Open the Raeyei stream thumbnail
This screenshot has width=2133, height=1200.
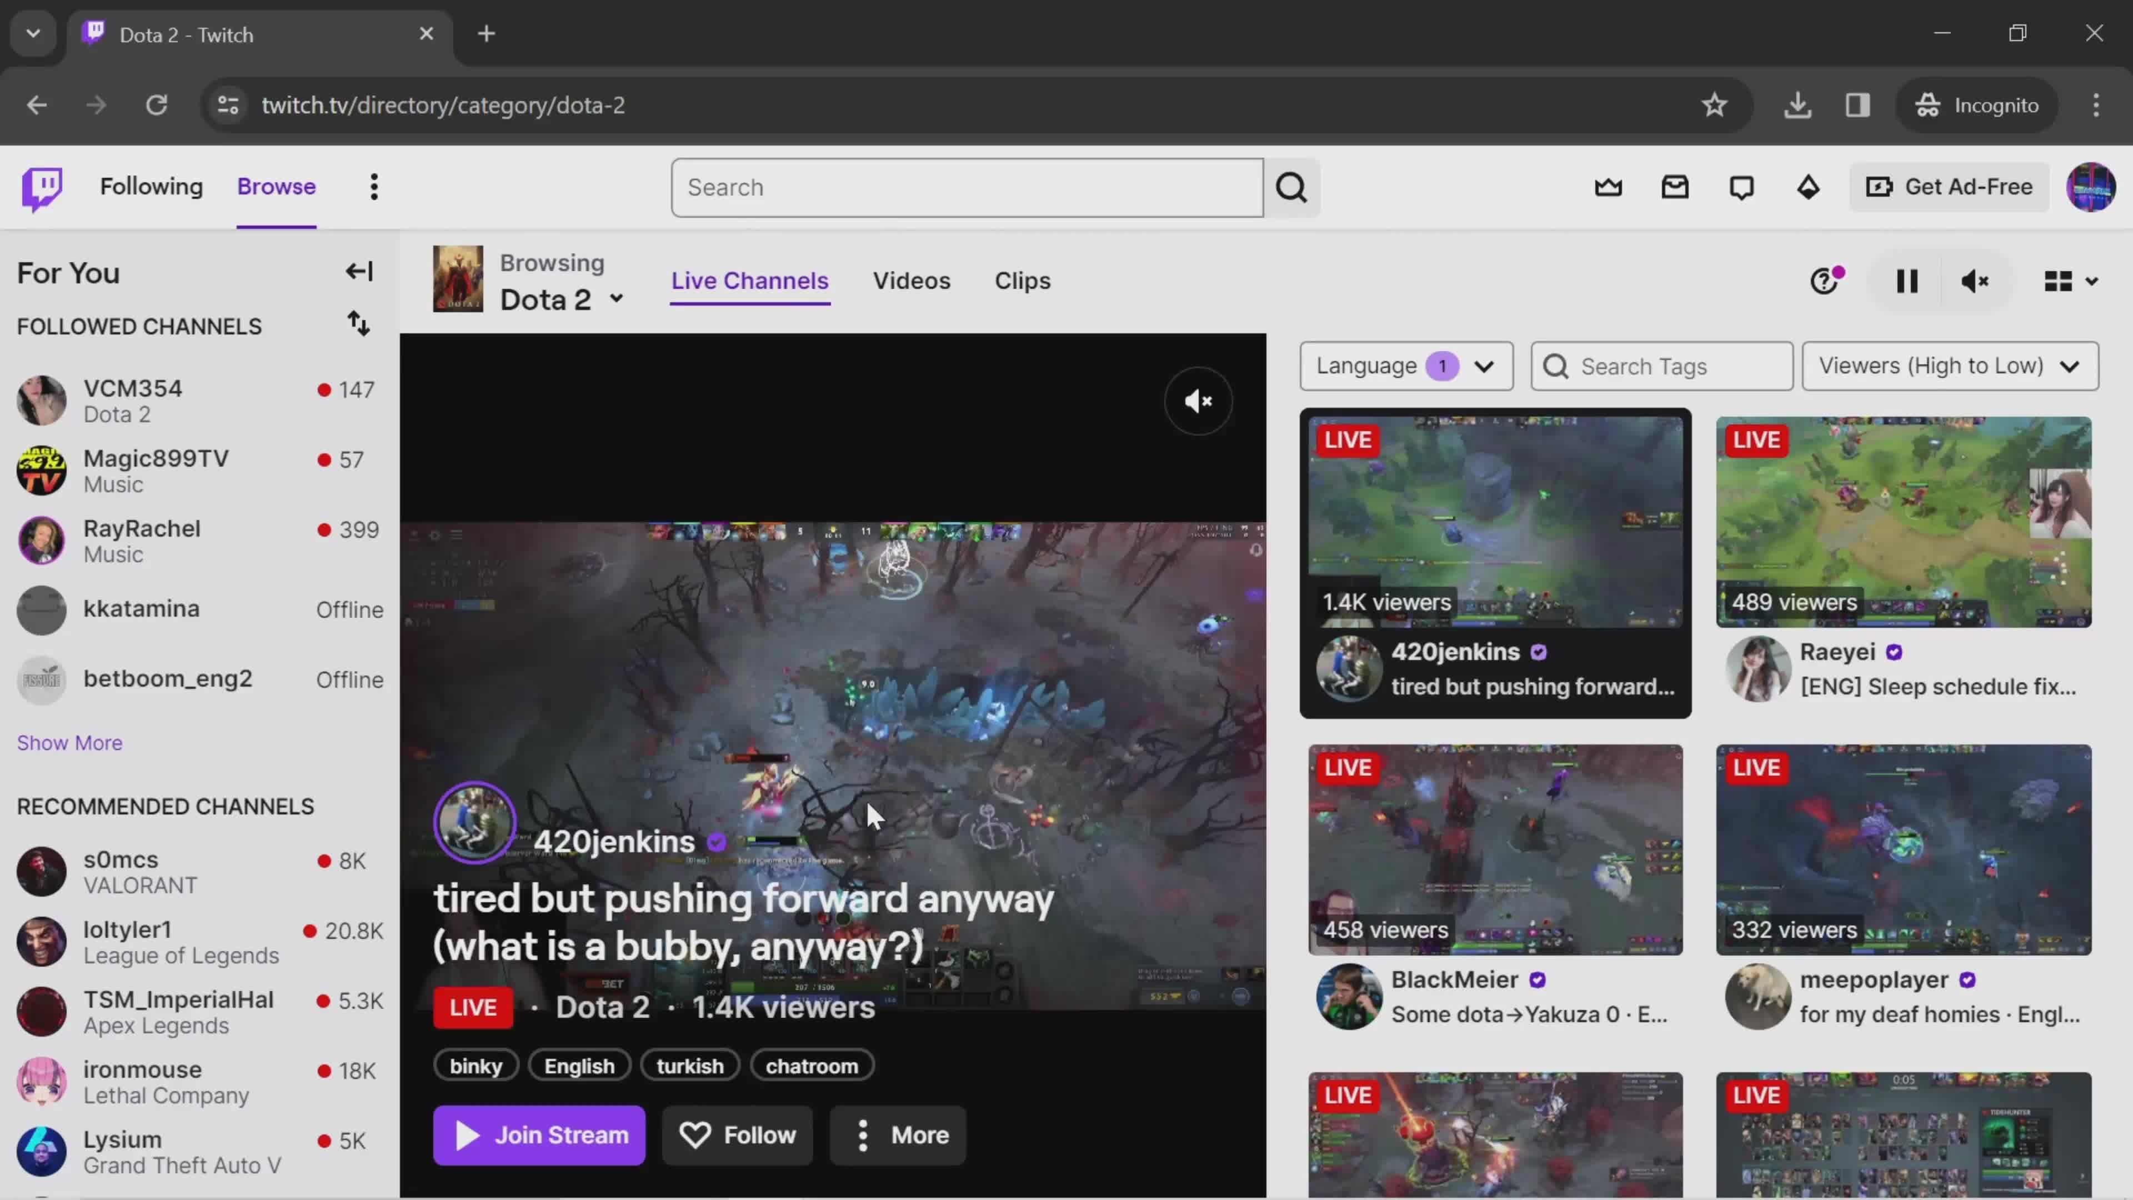pos(1904,522)
